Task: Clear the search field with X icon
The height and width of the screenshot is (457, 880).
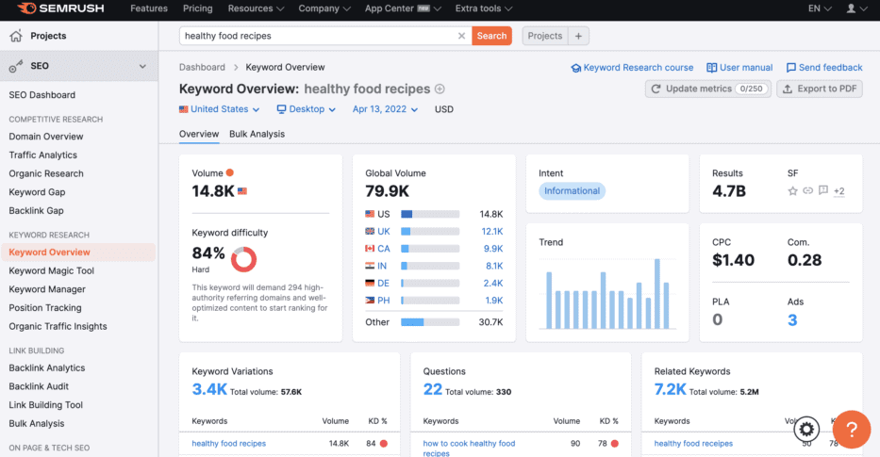Action: 461,36
